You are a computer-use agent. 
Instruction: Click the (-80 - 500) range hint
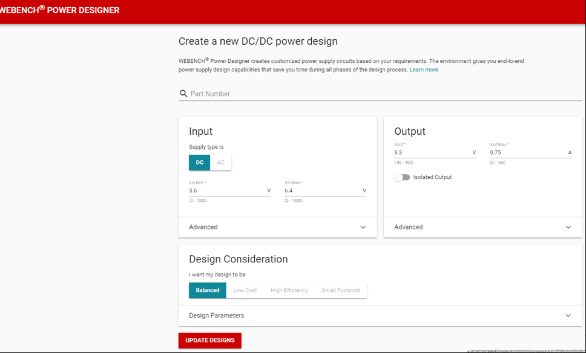click(404, 163)
